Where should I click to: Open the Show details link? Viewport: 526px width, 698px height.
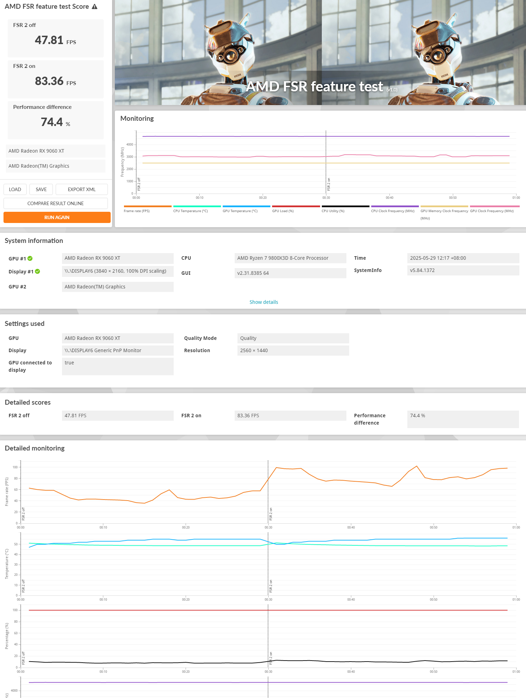pos(264,302)
